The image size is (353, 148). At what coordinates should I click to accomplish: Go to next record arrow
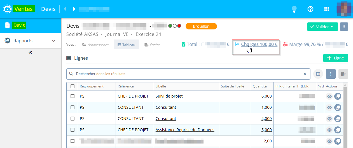point(74,9)
